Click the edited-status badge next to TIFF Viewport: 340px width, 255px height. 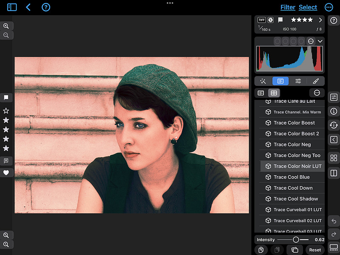[x=270, y=20]
